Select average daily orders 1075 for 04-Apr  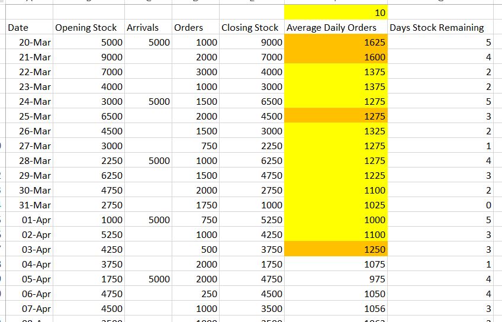[336, 264]
